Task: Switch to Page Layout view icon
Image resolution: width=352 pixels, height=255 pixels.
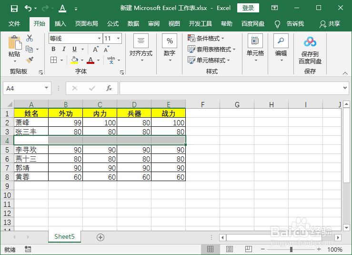Action: 230,249
